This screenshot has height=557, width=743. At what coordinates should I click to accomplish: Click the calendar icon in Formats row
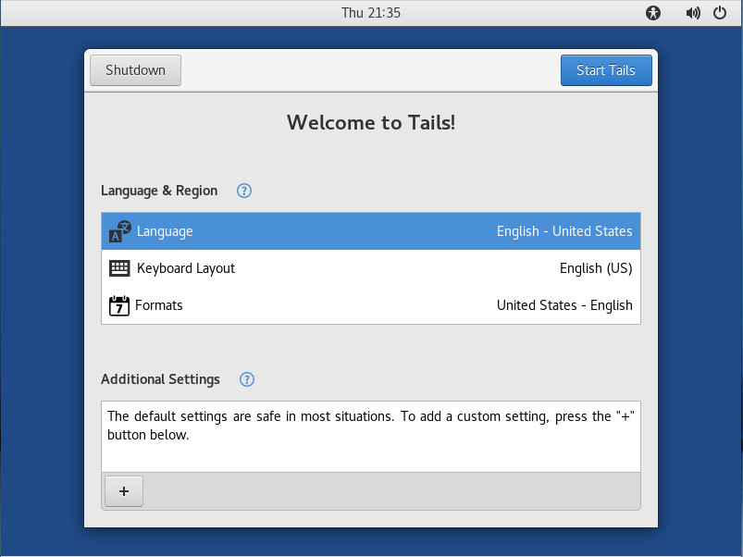[x=118, y=305]
